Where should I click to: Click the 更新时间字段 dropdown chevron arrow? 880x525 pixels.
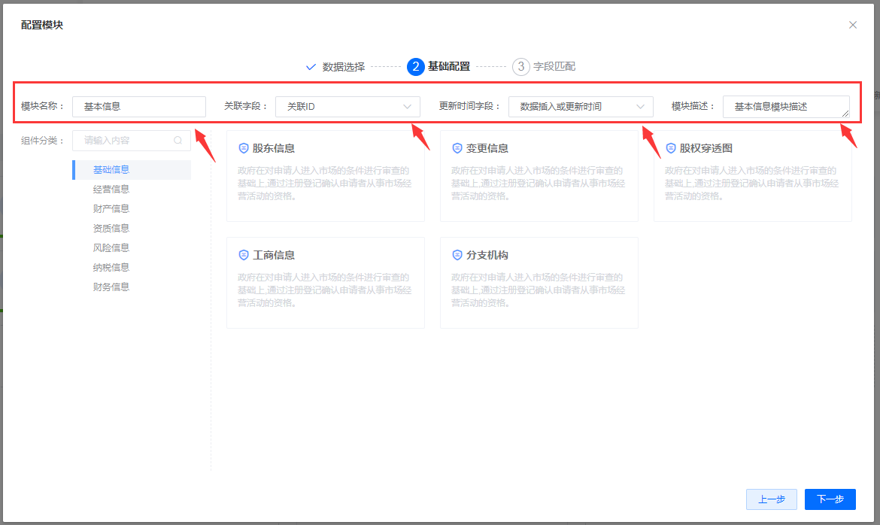640,107
